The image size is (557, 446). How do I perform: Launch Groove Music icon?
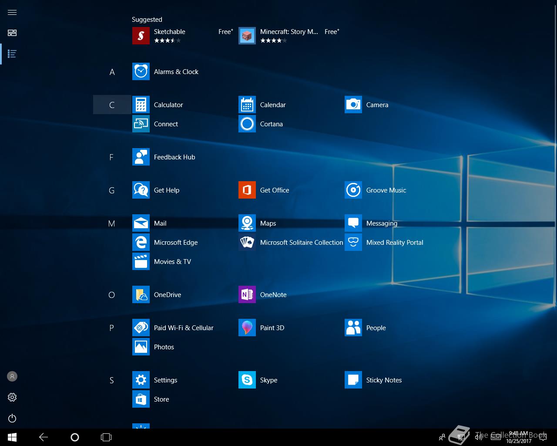[353, 190]
